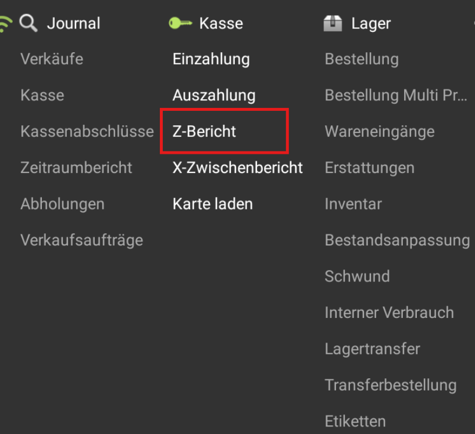The height and width of the screenshot is (434, 475).
Task: Select Z-Bericht in the Kasse menu
Action: pyautogui.click(x=204, y=132)
